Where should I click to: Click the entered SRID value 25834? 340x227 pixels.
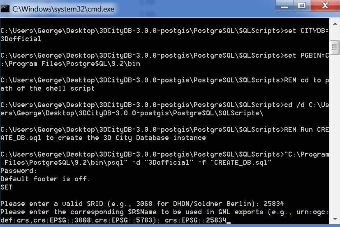(x=274, y=204)
